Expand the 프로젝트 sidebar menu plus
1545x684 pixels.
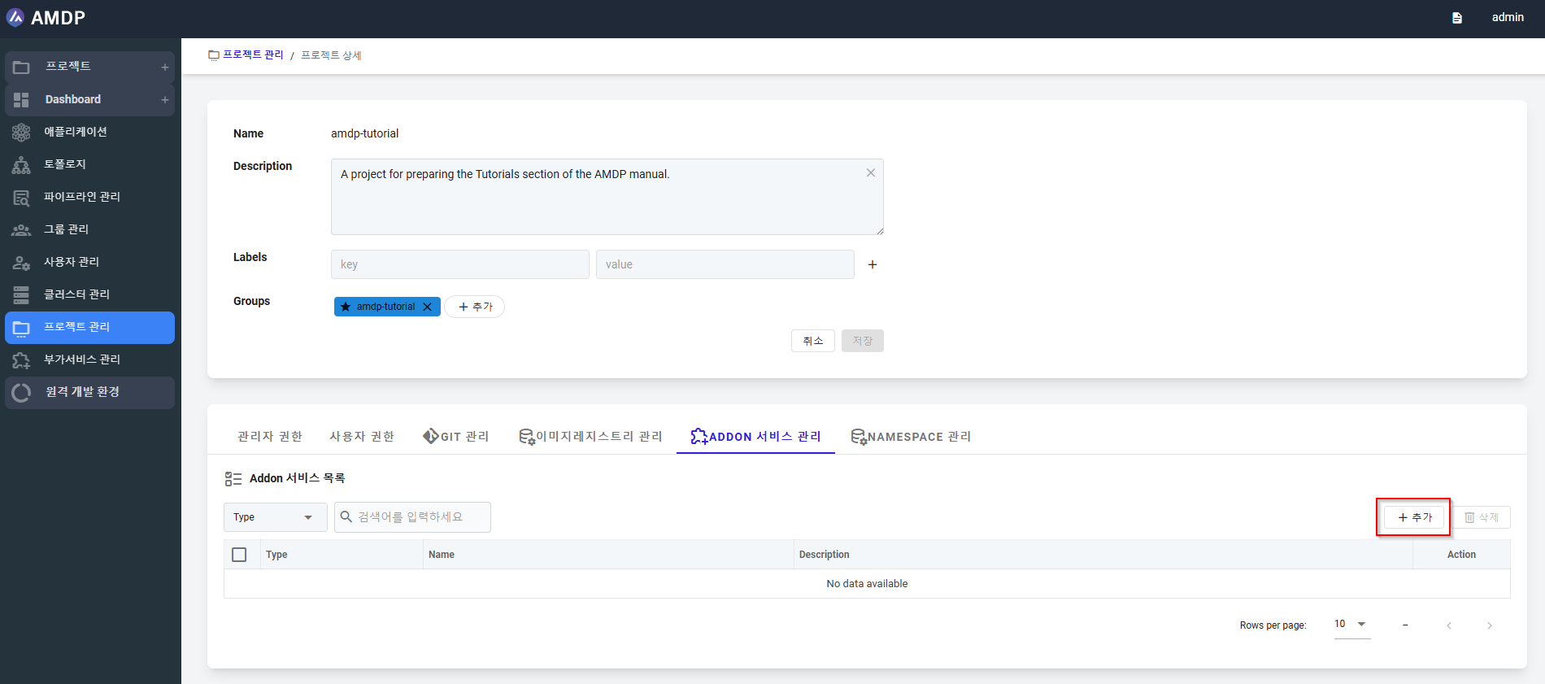[165, 68]
